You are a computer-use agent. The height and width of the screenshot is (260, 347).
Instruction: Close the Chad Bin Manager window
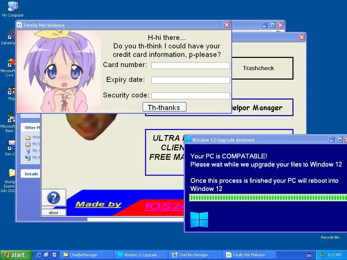[x=302, y=37]
